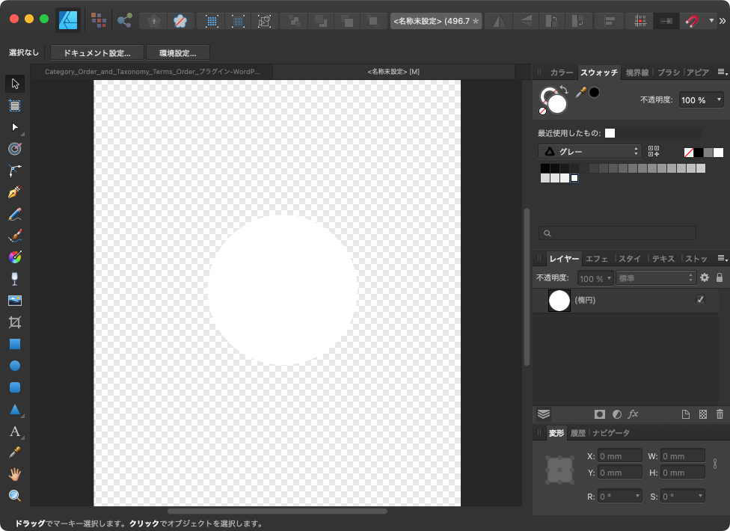Image resolution: width=730 pixels, height=531 pixels.
Task: Toggle the aspect ratio link in Transform panel
Action: [715, 464]
